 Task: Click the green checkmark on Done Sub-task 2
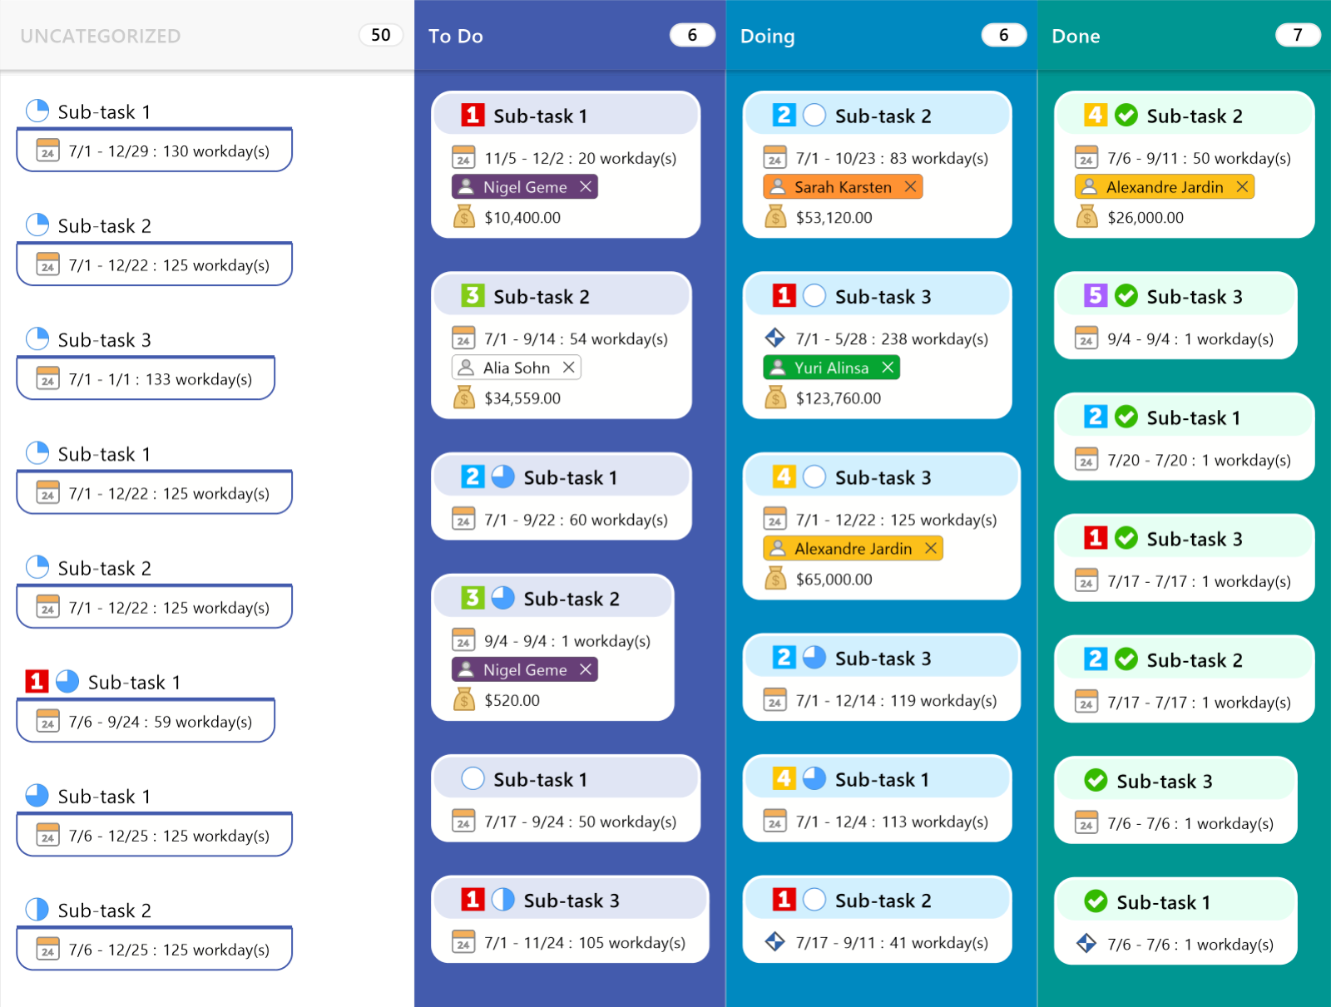pos(1127,116)
